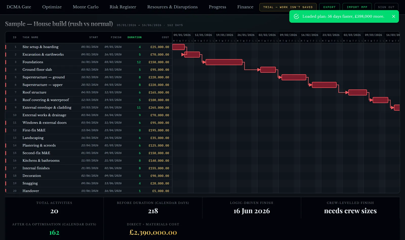Click the Handover task name
The height and width of the screenshot is (240, 405).
(x=31, y=191)
